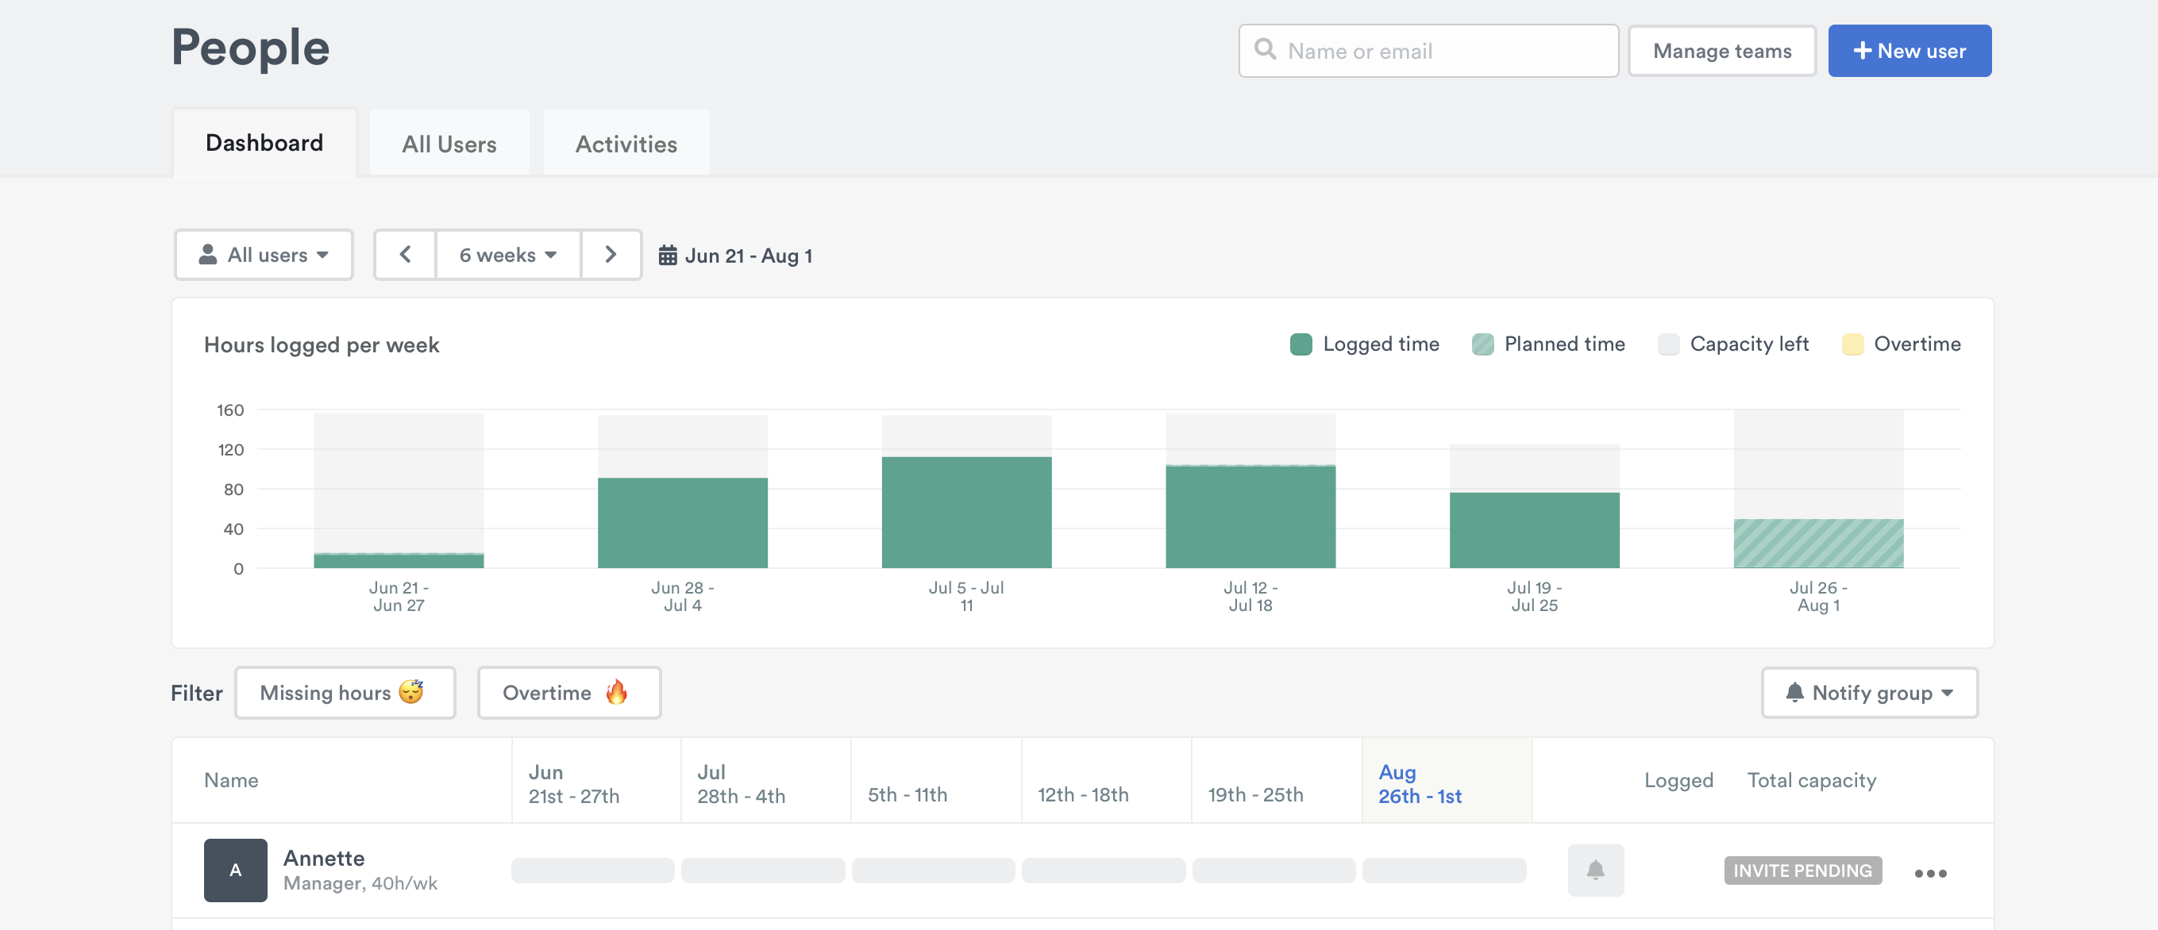
Task: Open the Activities tab
Action: click(626, 144)
